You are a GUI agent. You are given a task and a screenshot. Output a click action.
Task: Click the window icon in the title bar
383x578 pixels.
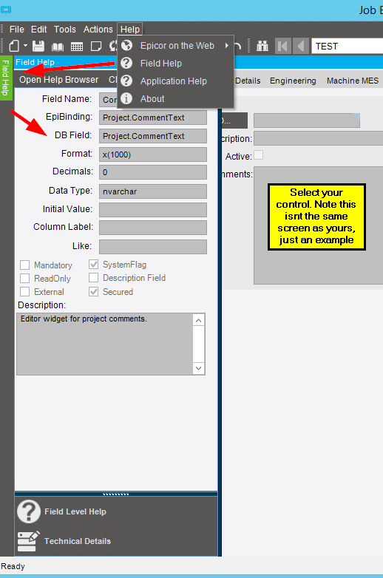(x=6, y=10)
